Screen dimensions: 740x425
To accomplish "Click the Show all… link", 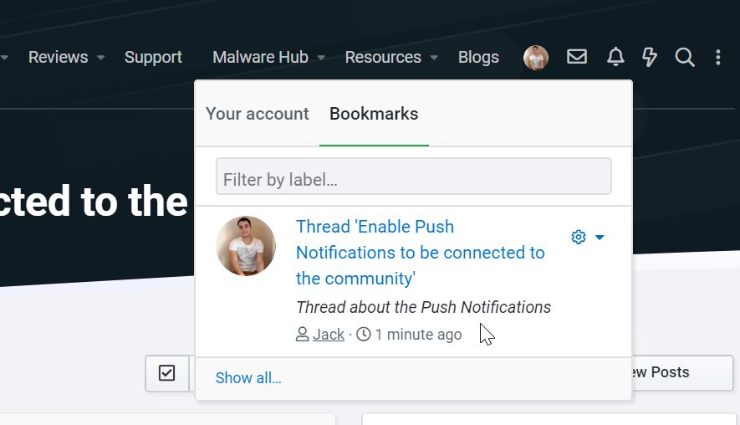I will coord(248,378).
